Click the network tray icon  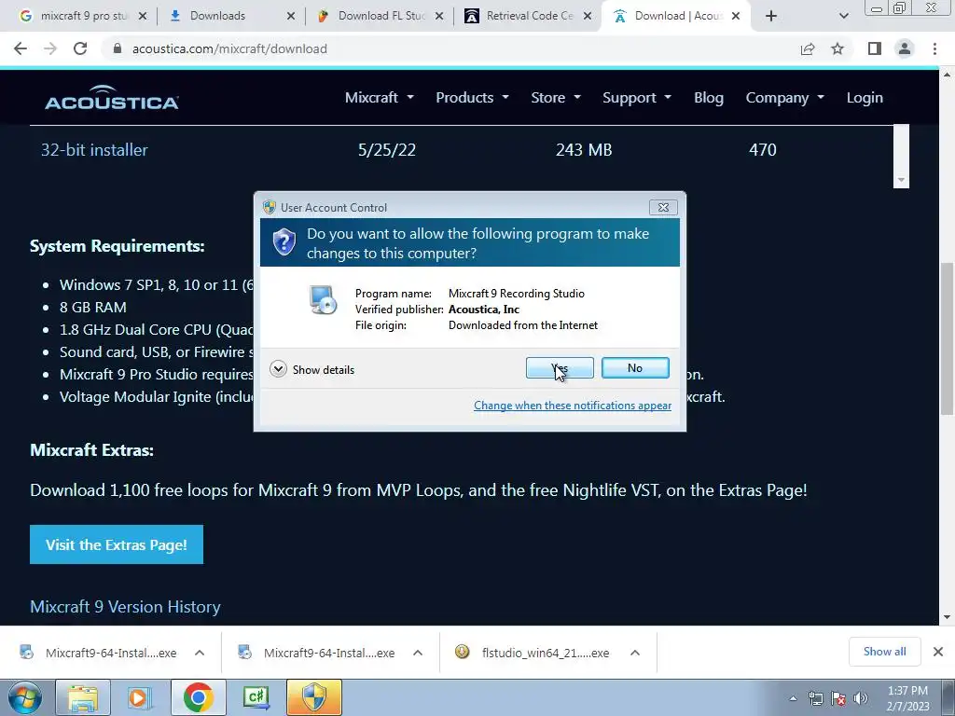coord(815,699)
